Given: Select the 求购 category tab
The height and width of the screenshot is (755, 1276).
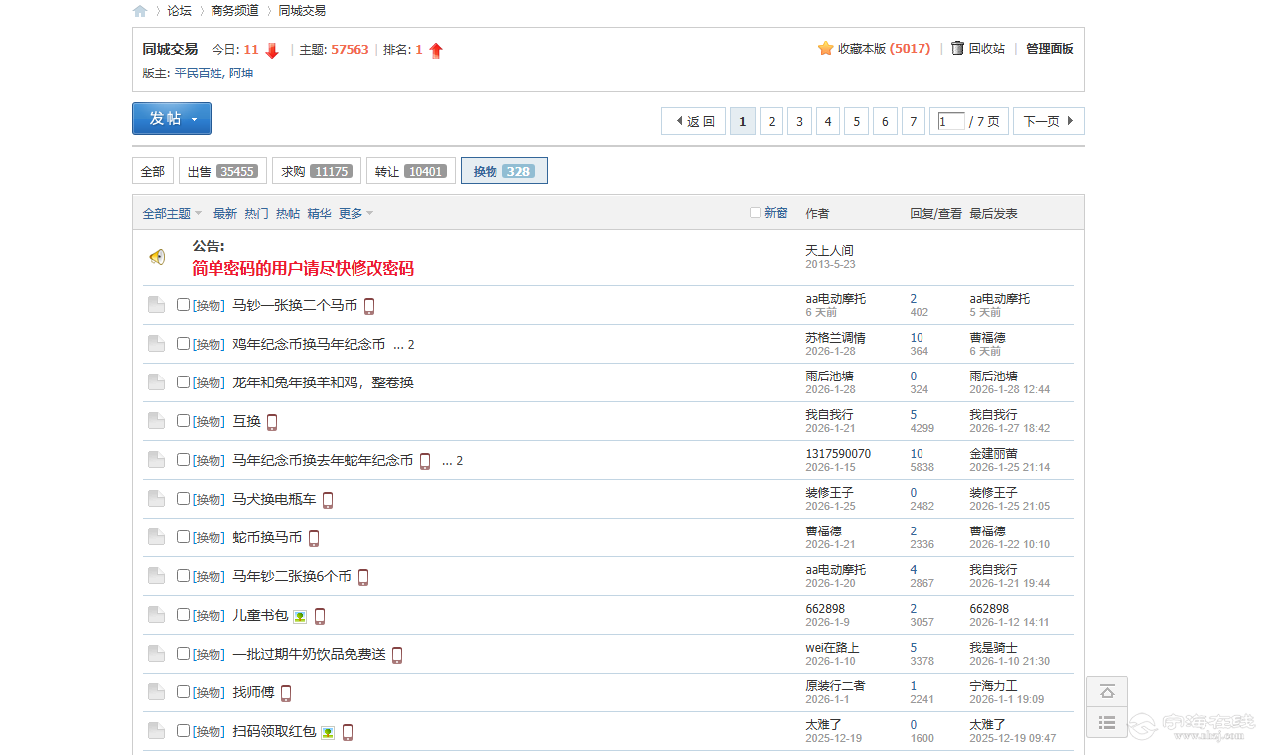Looking at the screenshot, I should 316,170.
